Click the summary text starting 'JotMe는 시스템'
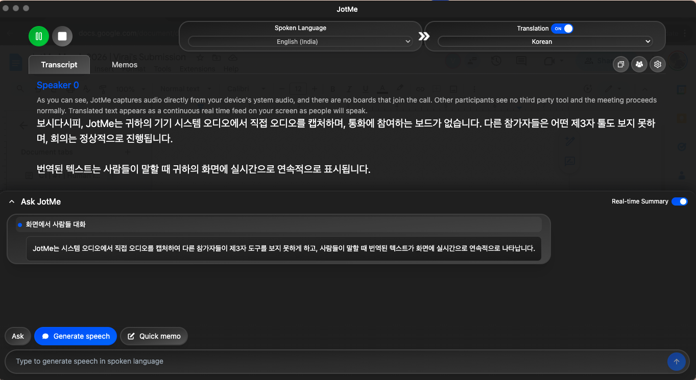The height and width of the screenshot is (380, 696). coord(283,249)
